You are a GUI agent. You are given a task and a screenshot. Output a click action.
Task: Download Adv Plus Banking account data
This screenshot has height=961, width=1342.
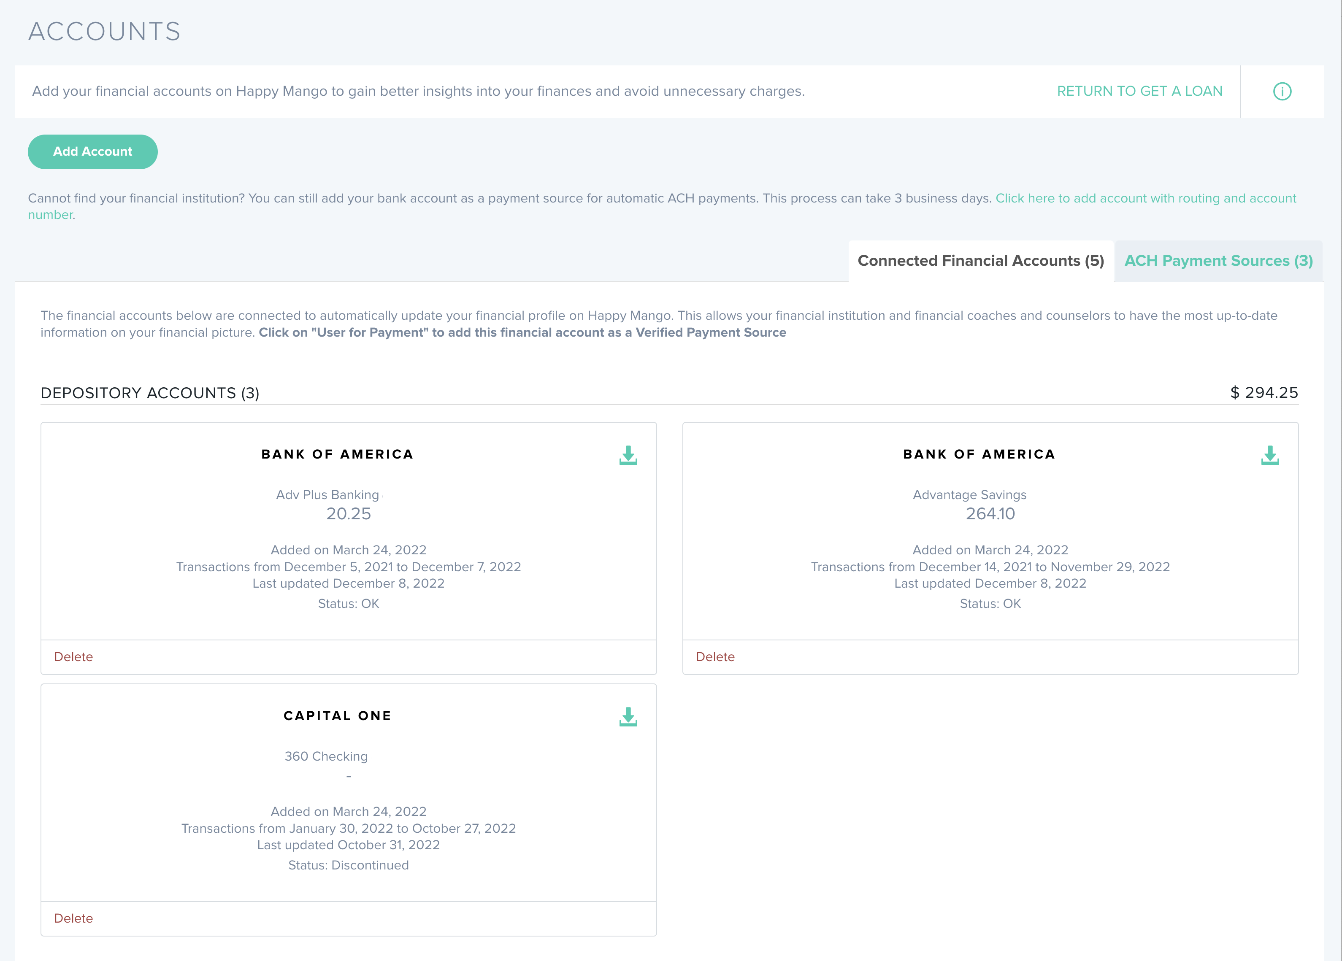pyautogui.click(x=628, y=455)
